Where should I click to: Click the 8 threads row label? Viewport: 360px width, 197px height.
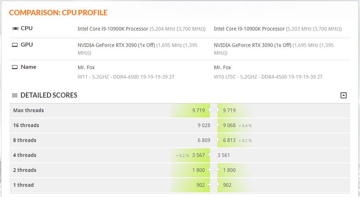pos(24,140)
